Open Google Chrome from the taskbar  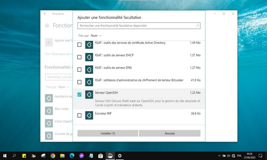pyautogui.click(x=53, y=155)
